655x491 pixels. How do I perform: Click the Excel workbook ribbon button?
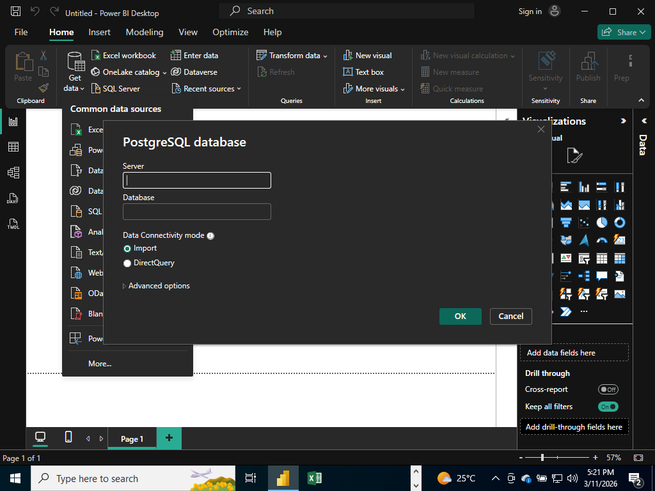pos(123,56)
